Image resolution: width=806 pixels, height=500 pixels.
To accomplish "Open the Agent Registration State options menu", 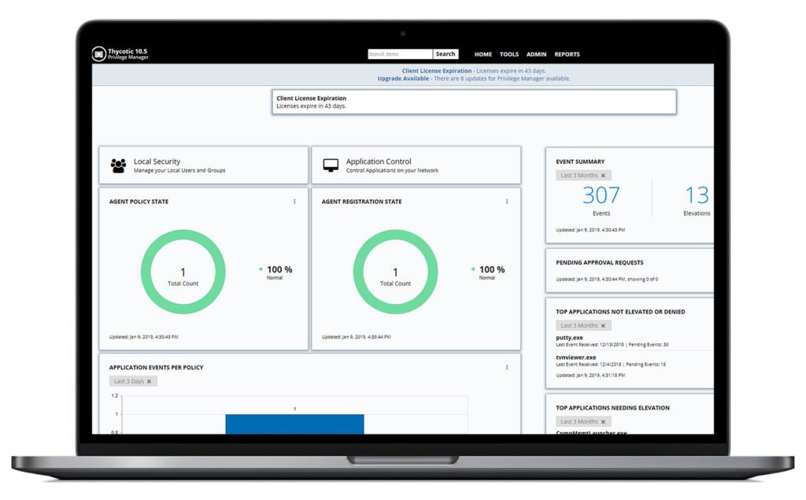I will pos(506,202).
